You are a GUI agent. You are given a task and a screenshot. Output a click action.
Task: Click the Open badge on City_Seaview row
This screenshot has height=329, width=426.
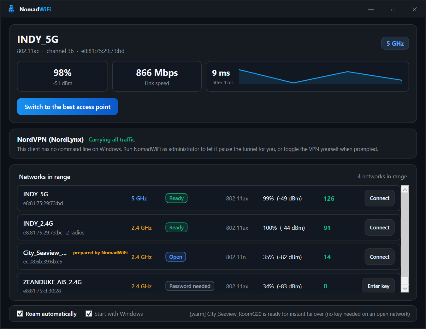pyautogui.click(x=176, y=257)
